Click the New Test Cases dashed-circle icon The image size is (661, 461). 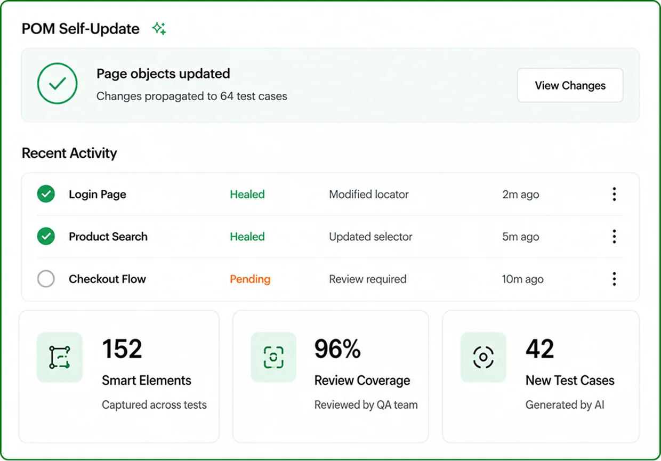coord(483,357)
